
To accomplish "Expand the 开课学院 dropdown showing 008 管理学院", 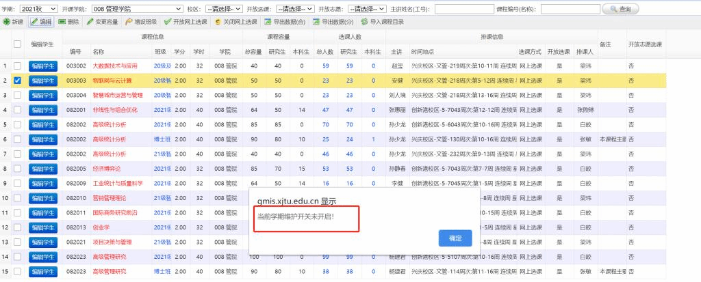I will click(x=136, y=9).
